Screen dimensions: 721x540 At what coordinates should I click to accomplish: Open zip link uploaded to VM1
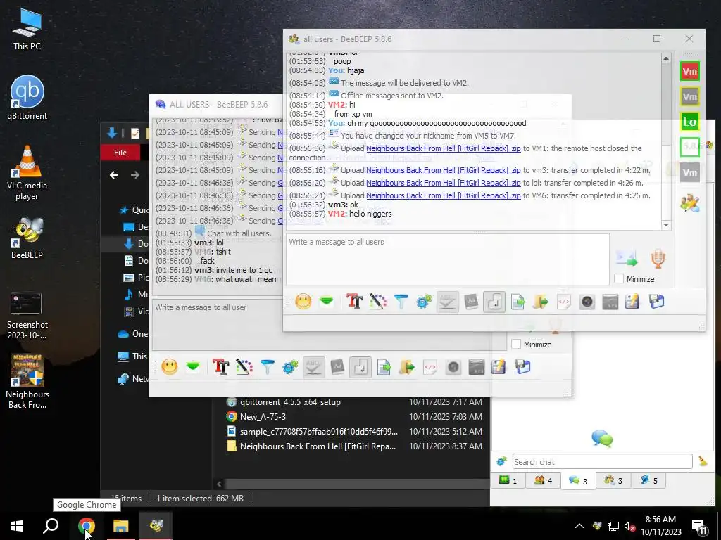444,148
